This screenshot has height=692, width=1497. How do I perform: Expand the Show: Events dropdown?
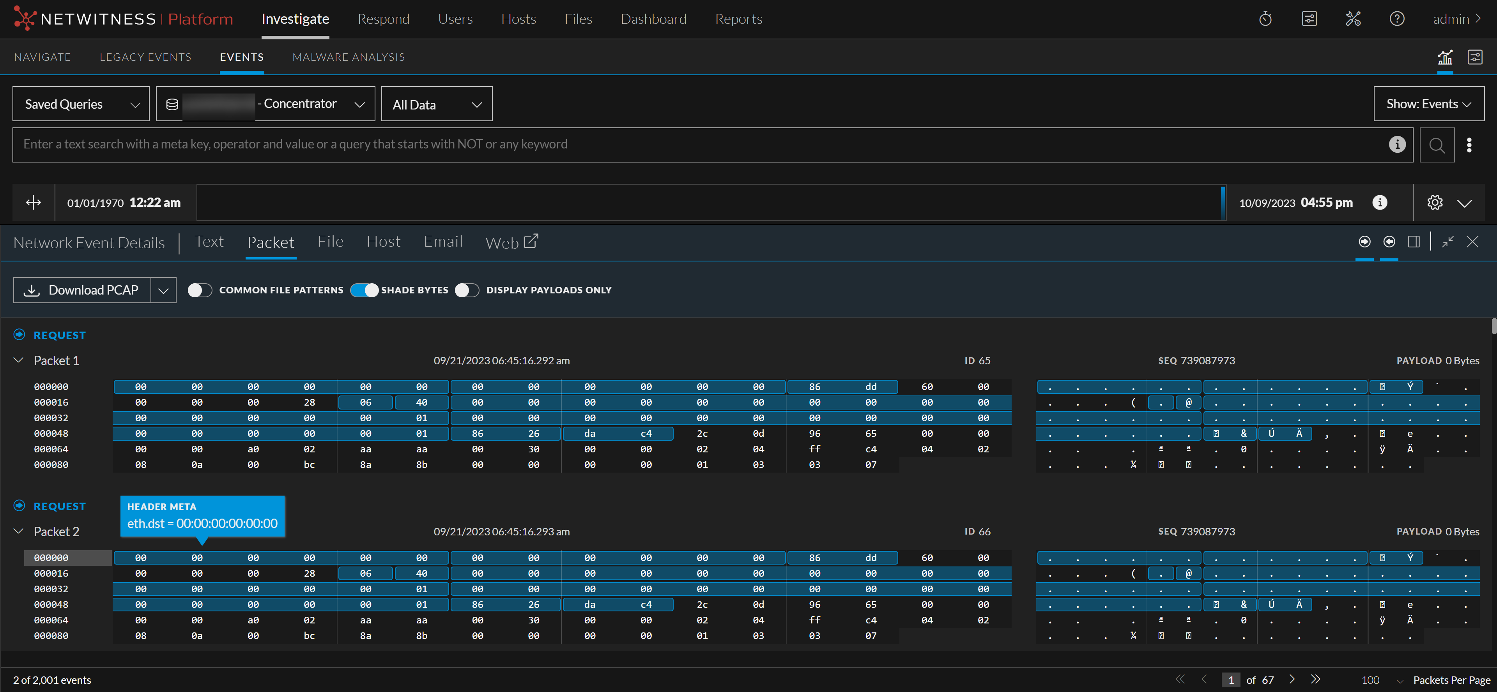click(x=1428, y=104)
